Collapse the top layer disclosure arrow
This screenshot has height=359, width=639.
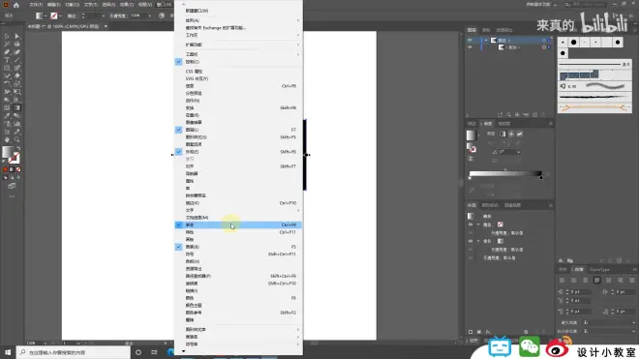click(x=486, y=41)
